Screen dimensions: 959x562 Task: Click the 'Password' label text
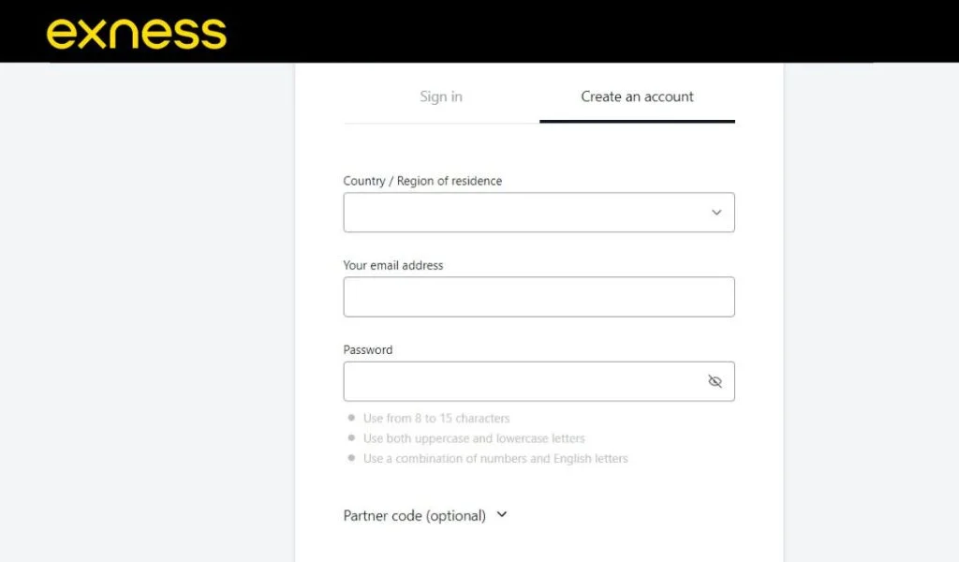367,349
